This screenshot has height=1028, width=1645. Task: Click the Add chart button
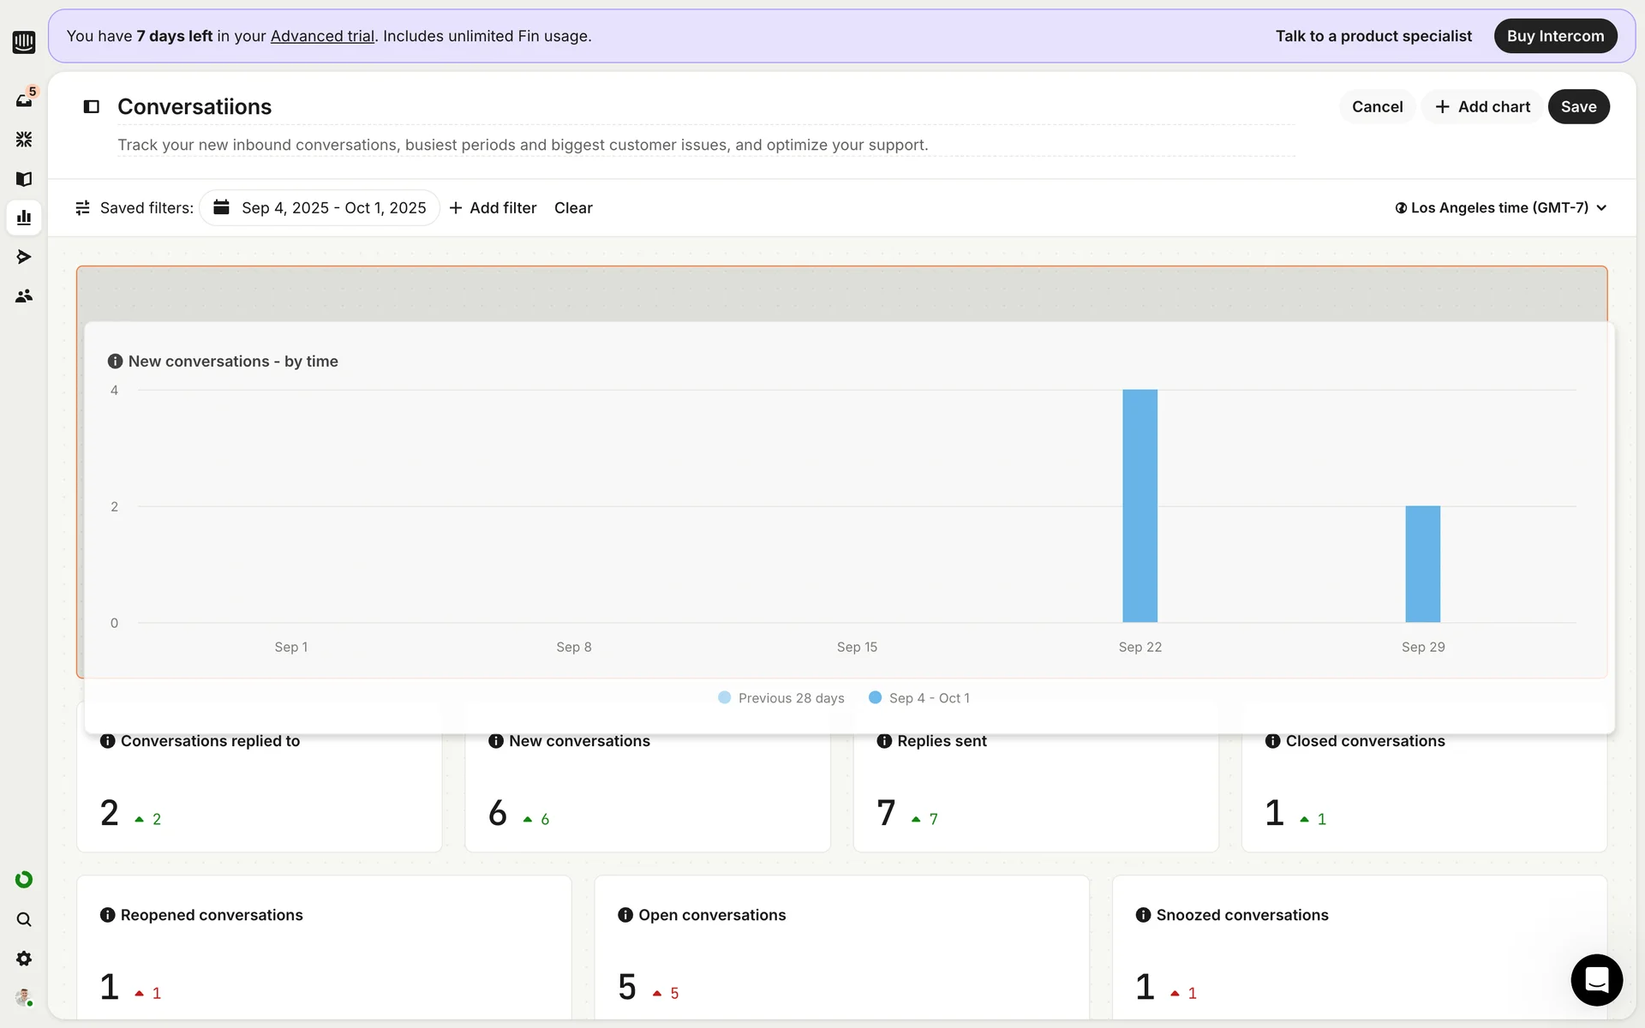[x=1482, y=107]
